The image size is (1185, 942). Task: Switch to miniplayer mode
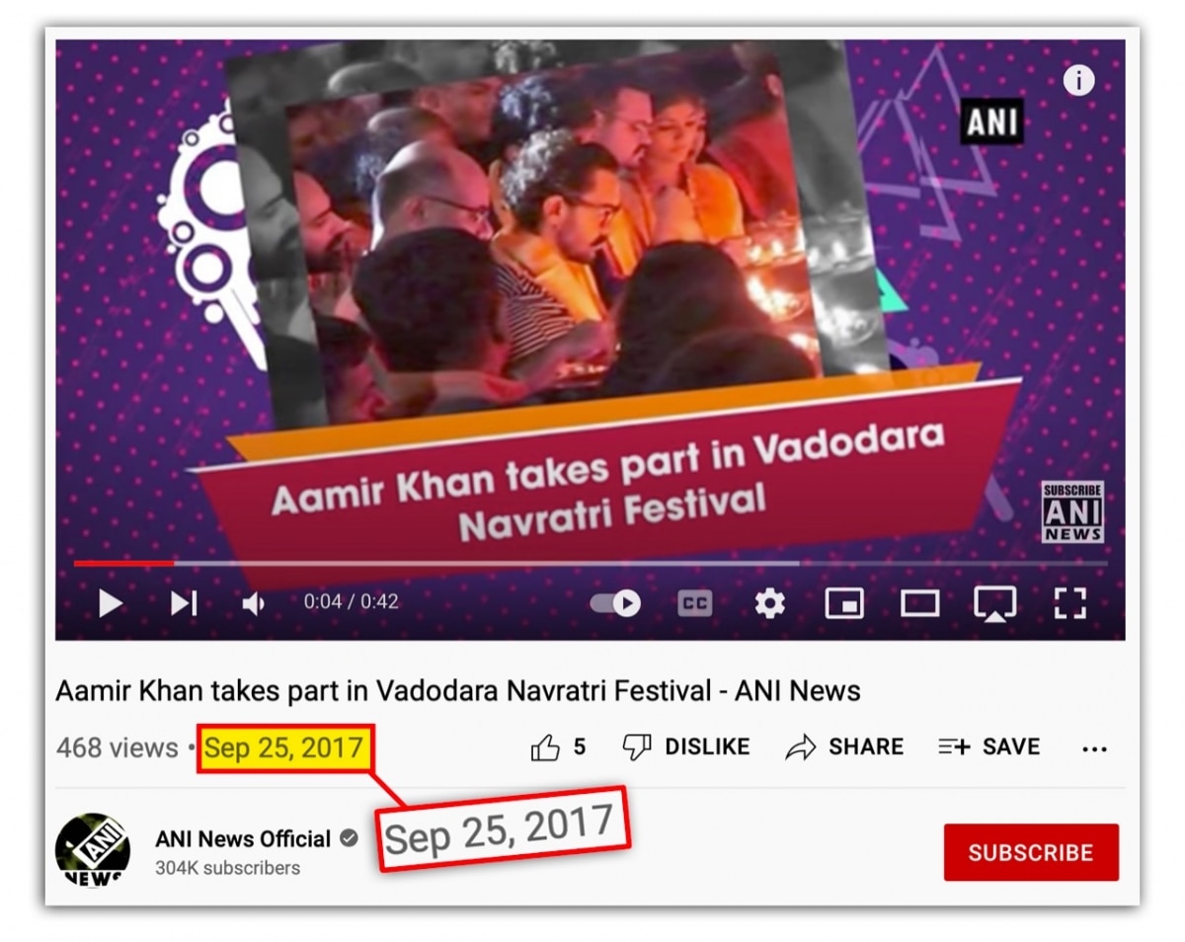click(x=844, y=603)
